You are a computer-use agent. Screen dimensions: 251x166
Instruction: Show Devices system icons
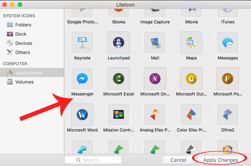[x=32, y=43]
